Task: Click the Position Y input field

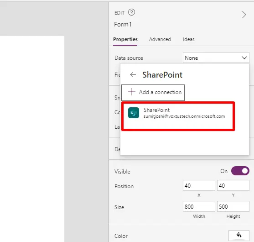Action: tap(233, 185)
